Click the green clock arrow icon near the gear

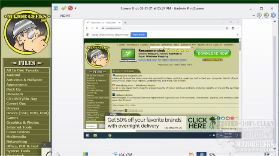[x=266, y=15]
